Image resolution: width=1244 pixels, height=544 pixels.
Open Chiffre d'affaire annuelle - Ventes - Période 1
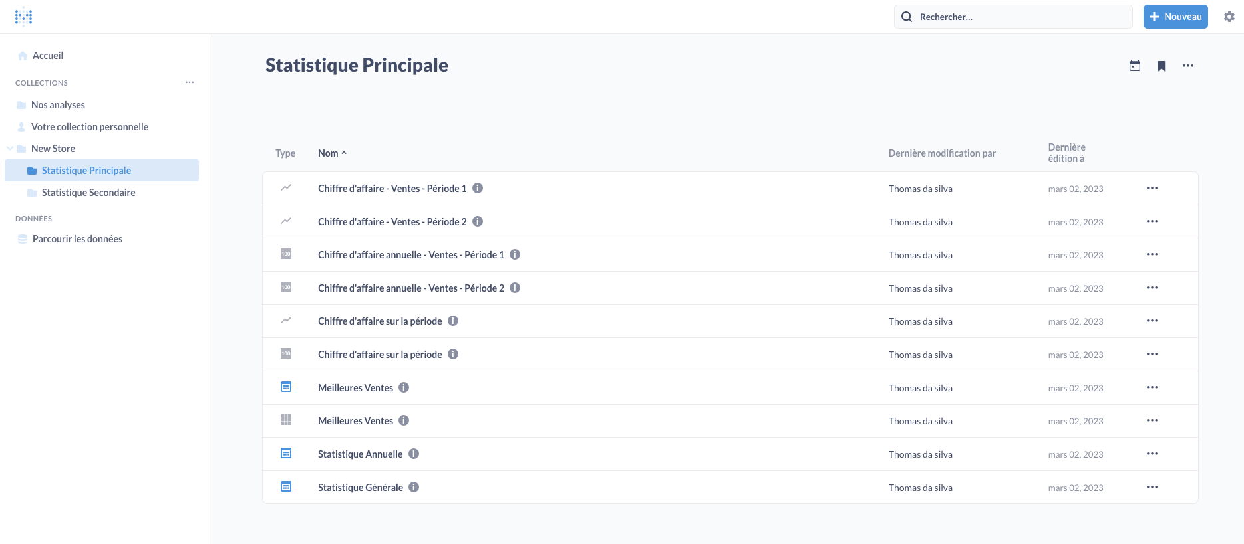(x=411, y=255)
